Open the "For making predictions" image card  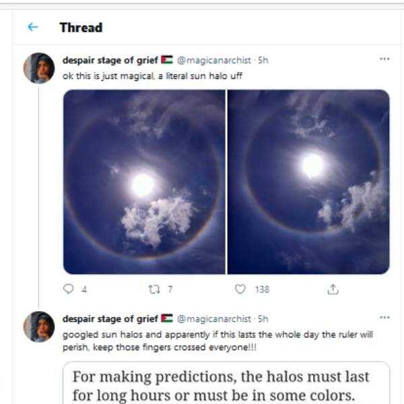tap(226, 384)
